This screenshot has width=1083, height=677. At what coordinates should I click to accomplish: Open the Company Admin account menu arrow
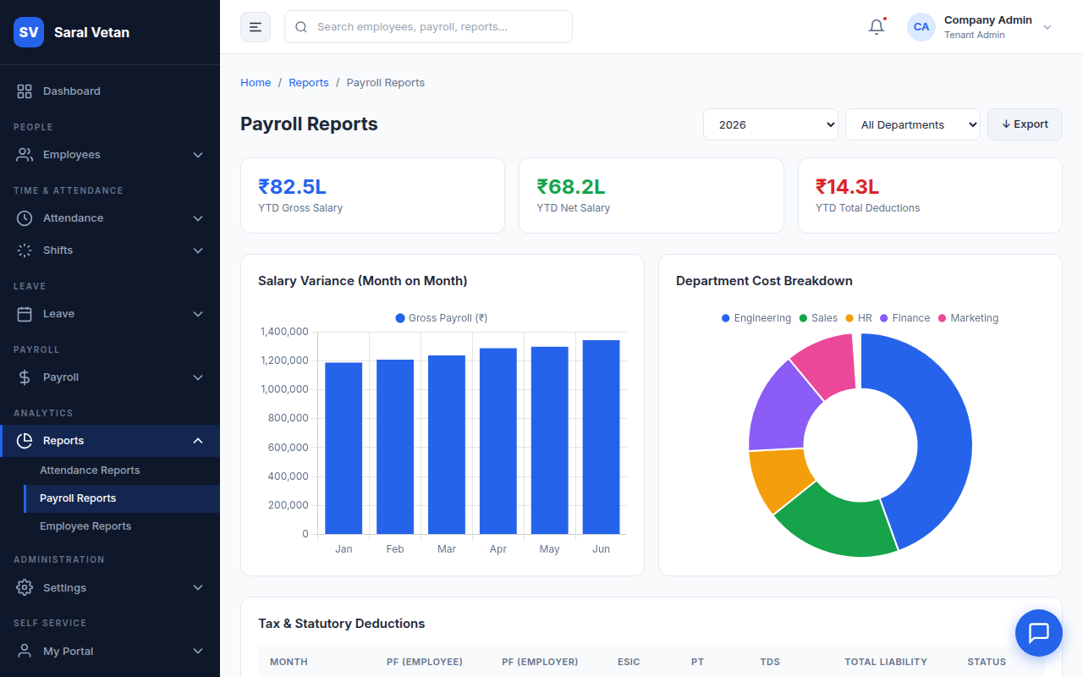[1047, 27]
